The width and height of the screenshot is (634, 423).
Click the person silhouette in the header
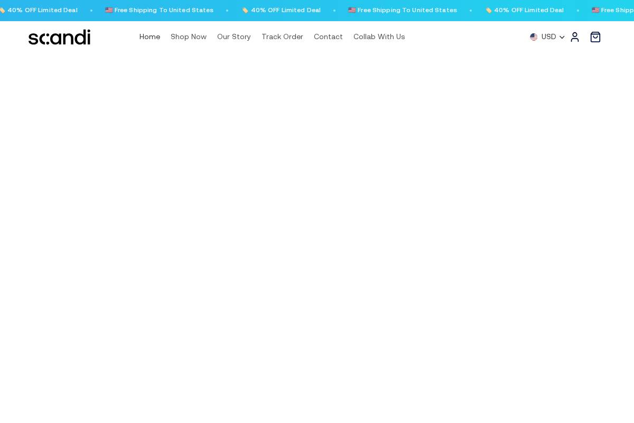tap(574, 37)
